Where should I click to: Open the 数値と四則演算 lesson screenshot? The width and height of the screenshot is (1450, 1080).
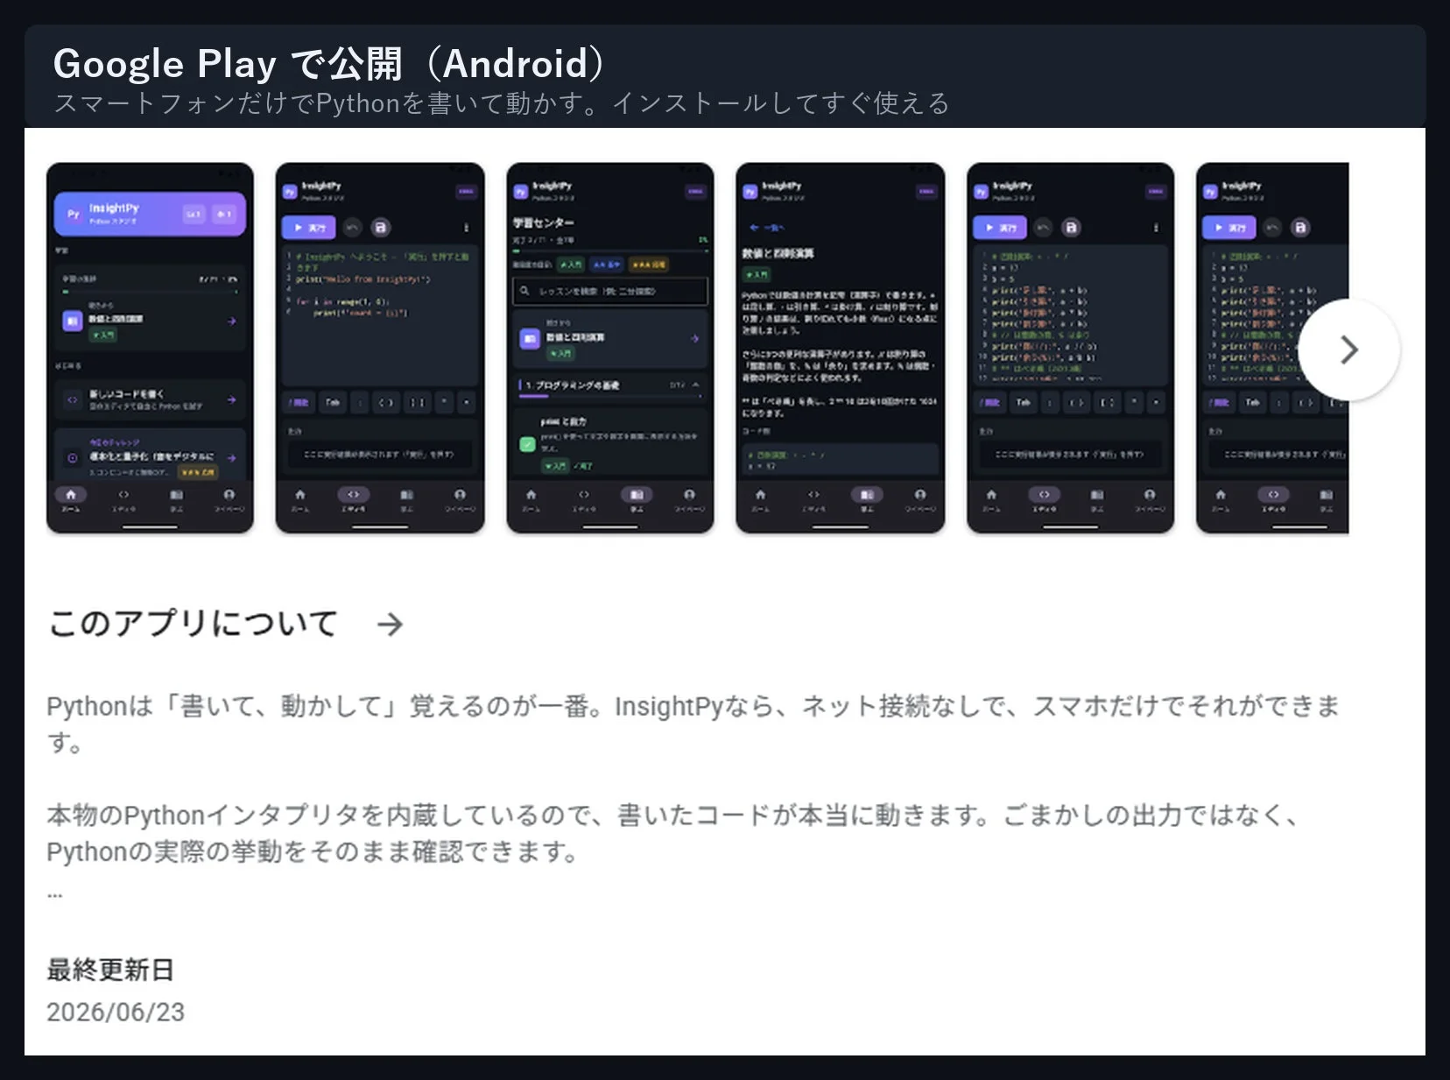coord(841,348)
